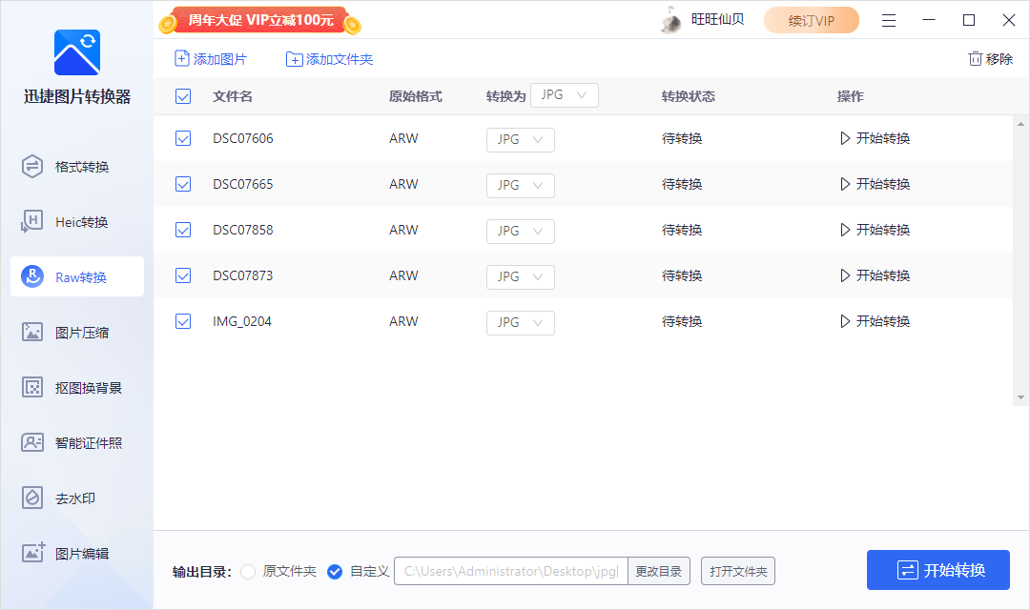
Task: Click the user avatar for 旺旺仙贝
Action: (671, 20)
